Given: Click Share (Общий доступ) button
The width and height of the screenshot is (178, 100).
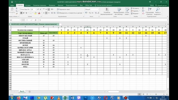Looking at the screenshot, I should click(161, 5).
